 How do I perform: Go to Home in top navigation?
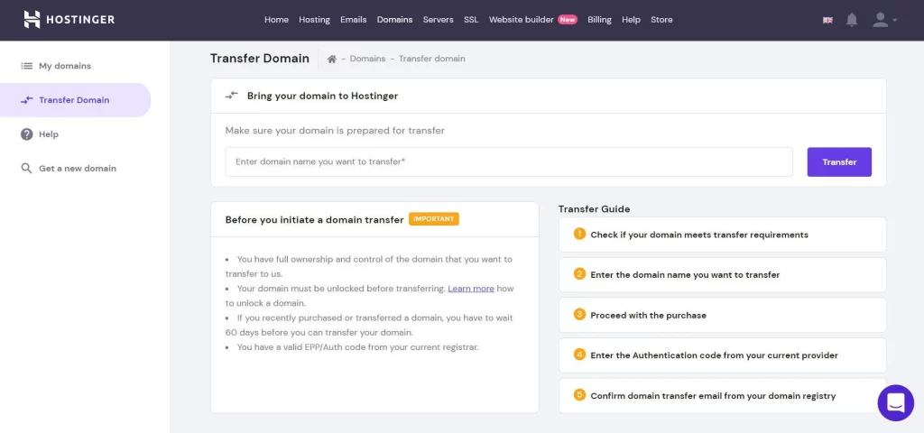tap(276, 20)
